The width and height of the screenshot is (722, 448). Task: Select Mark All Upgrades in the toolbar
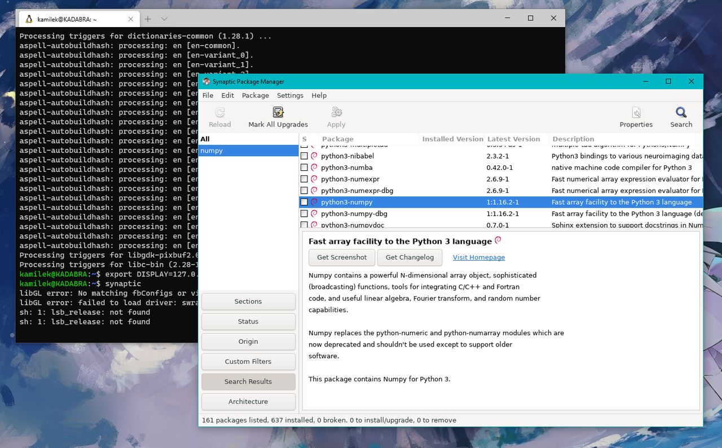(278, 116)
